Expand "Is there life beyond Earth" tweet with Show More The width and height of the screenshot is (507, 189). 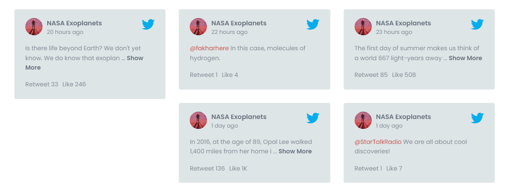(x=135, y=58)
